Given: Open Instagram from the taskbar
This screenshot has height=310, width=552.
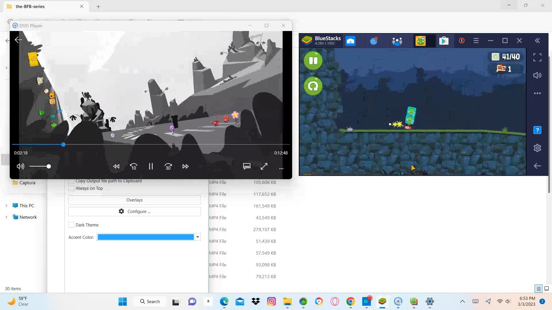Looking at the screenshot, I should click(x=271, y=302).
